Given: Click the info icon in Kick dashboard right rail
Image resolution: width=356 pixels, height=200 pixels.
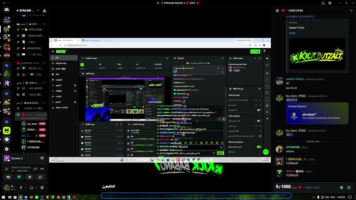Looking at the screenshot, I should 267,58.
